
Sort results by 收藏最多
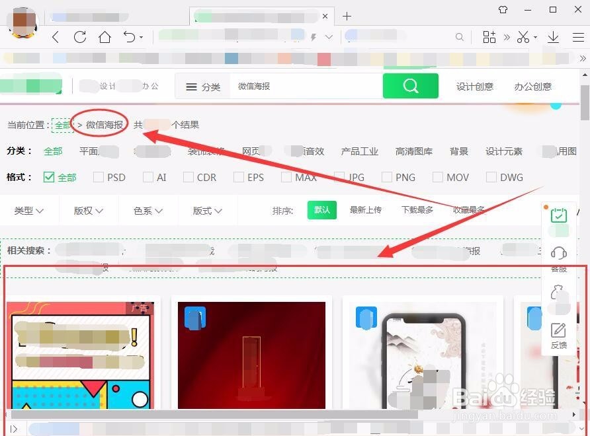coord(468,209)
